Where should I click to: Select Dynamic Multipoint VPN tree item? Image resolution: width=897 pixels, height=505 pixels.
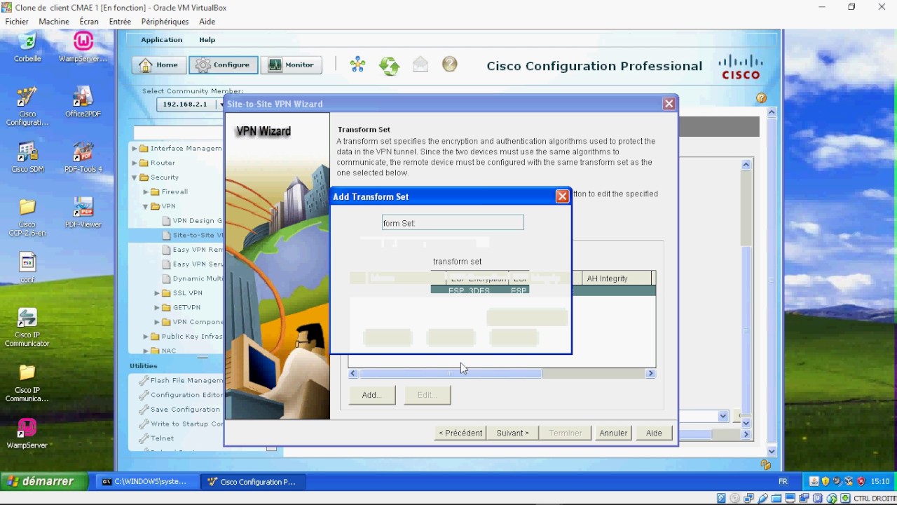(193, 278)
